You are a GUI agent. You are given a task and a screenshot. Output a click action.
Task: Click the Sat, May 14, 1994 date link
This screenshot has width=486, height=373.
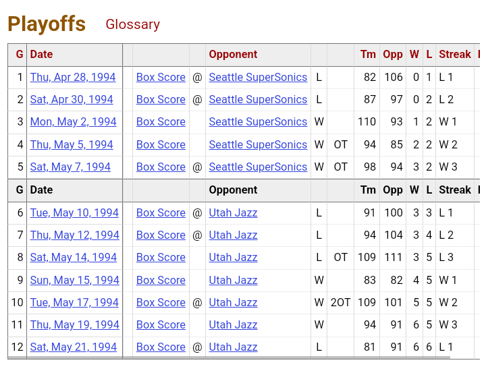[x=73, y=257]
